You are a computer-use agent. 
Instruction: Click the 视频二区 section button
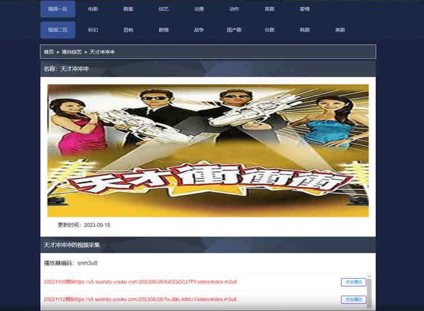click(58, 30)
